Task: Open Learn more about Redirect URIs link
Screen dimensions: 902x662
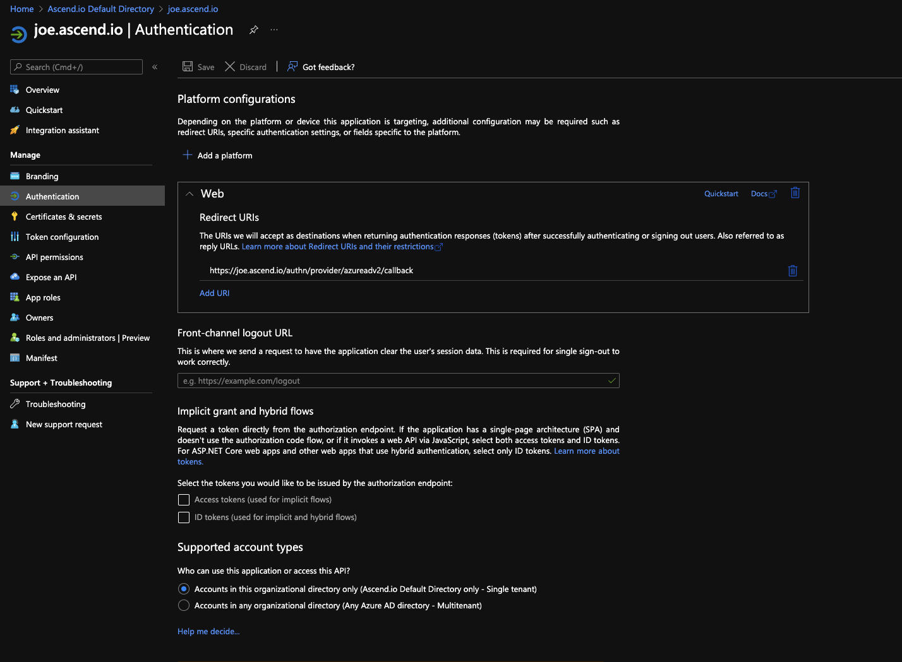Action: pyautogui.click(x=342, y=247)
